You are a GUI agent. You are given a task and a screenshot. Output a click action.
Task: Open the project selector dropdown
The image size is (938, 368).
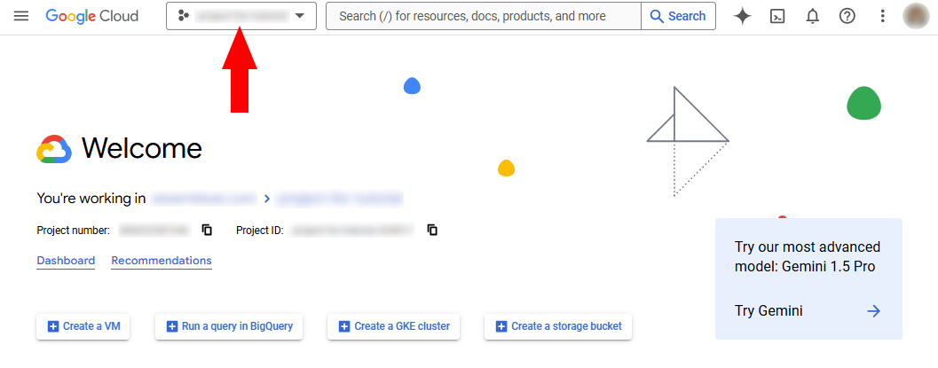241,16
